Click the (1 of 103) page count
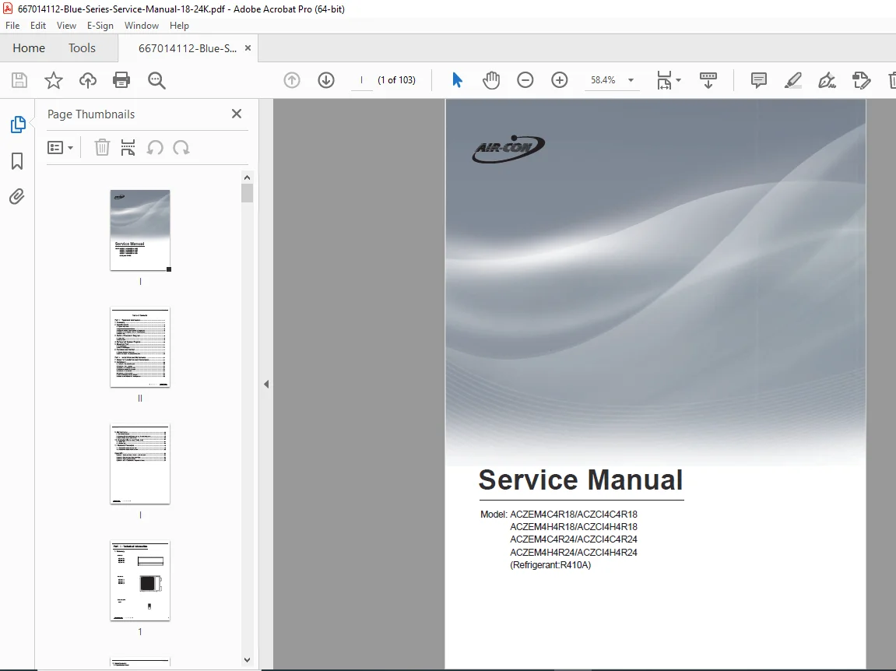This screenshot has width=896, height=671. 396,80
